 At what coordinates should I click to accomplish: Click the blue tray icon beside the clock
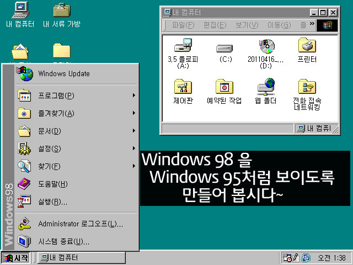point(306,258)
